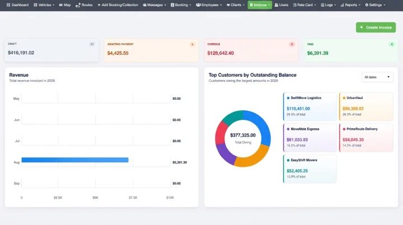Click the blue SwiftMove Logistics legend dot

(x=288, y=98)
